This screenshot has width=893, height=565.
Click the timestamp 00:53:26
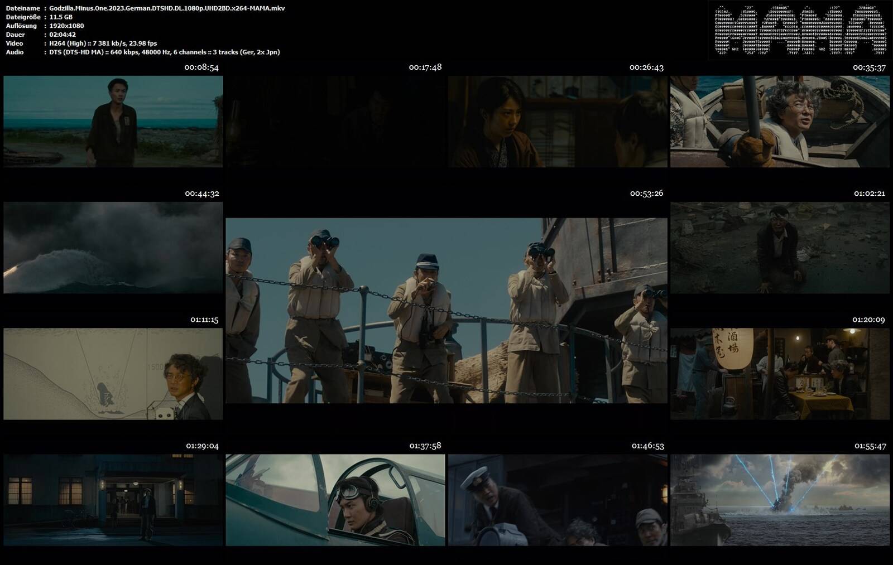click(647, 193)
